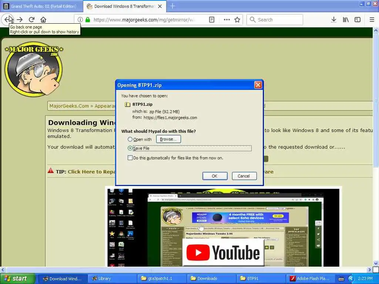Click the MajorGeeks logo image
The width and height of the screenshot is (379, 284).
[34, 69]
